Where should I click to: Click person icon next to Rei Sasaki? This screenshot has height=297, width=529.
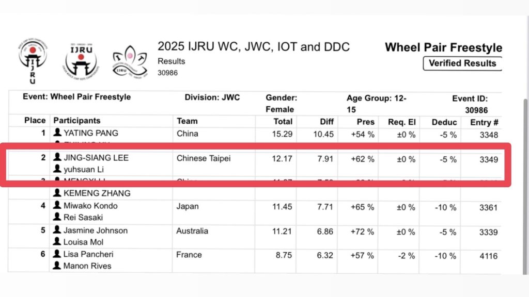pos(57,217)
